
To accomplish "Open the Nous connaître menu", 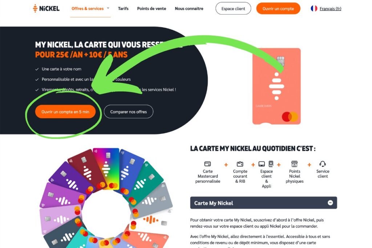I will pyautogui.click(x=189, y=9).
